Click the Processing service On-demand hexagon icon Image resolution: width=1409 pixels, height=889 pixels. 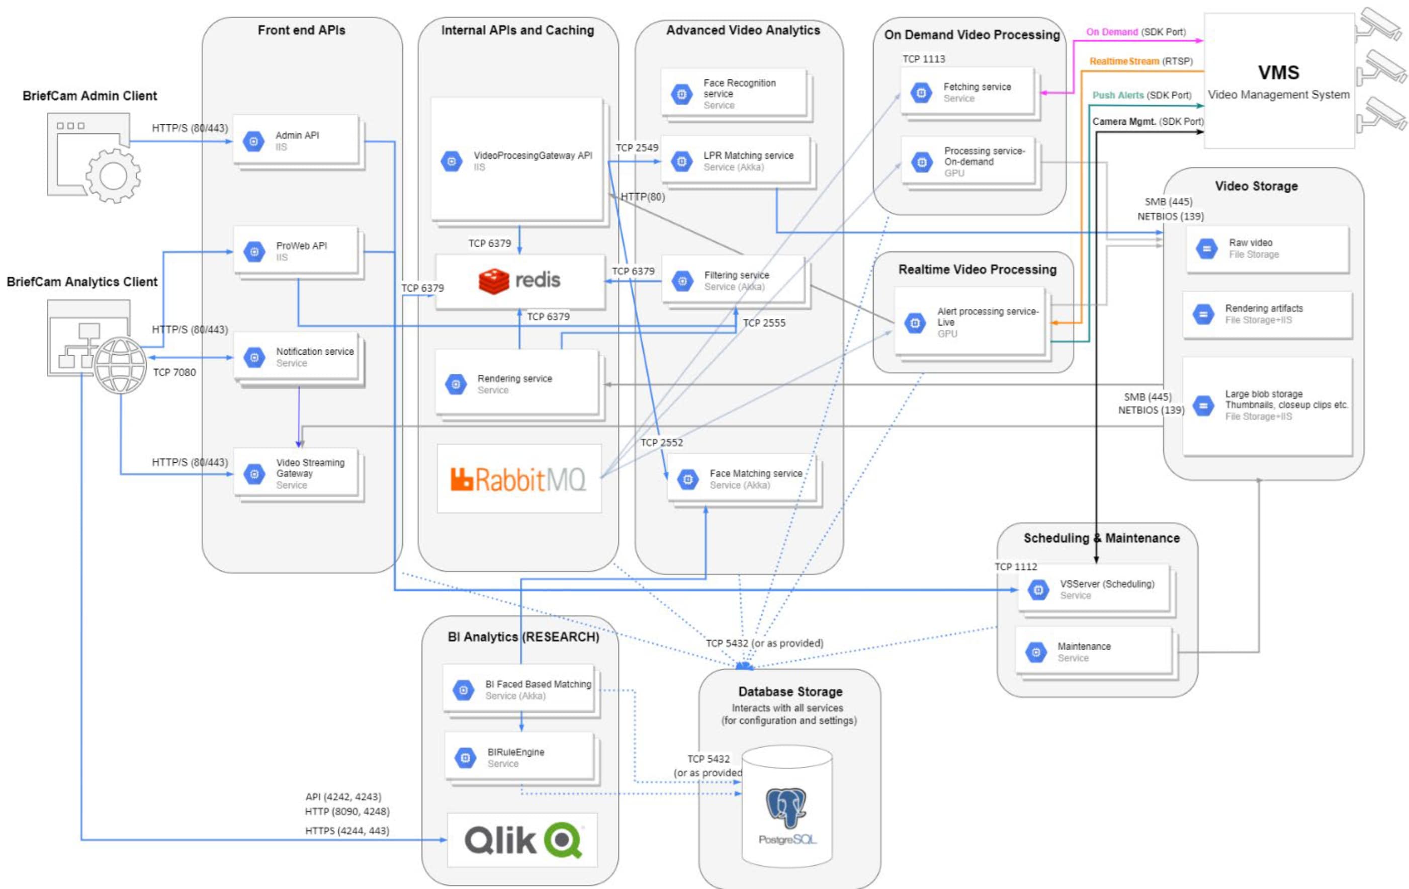(922, 161)
